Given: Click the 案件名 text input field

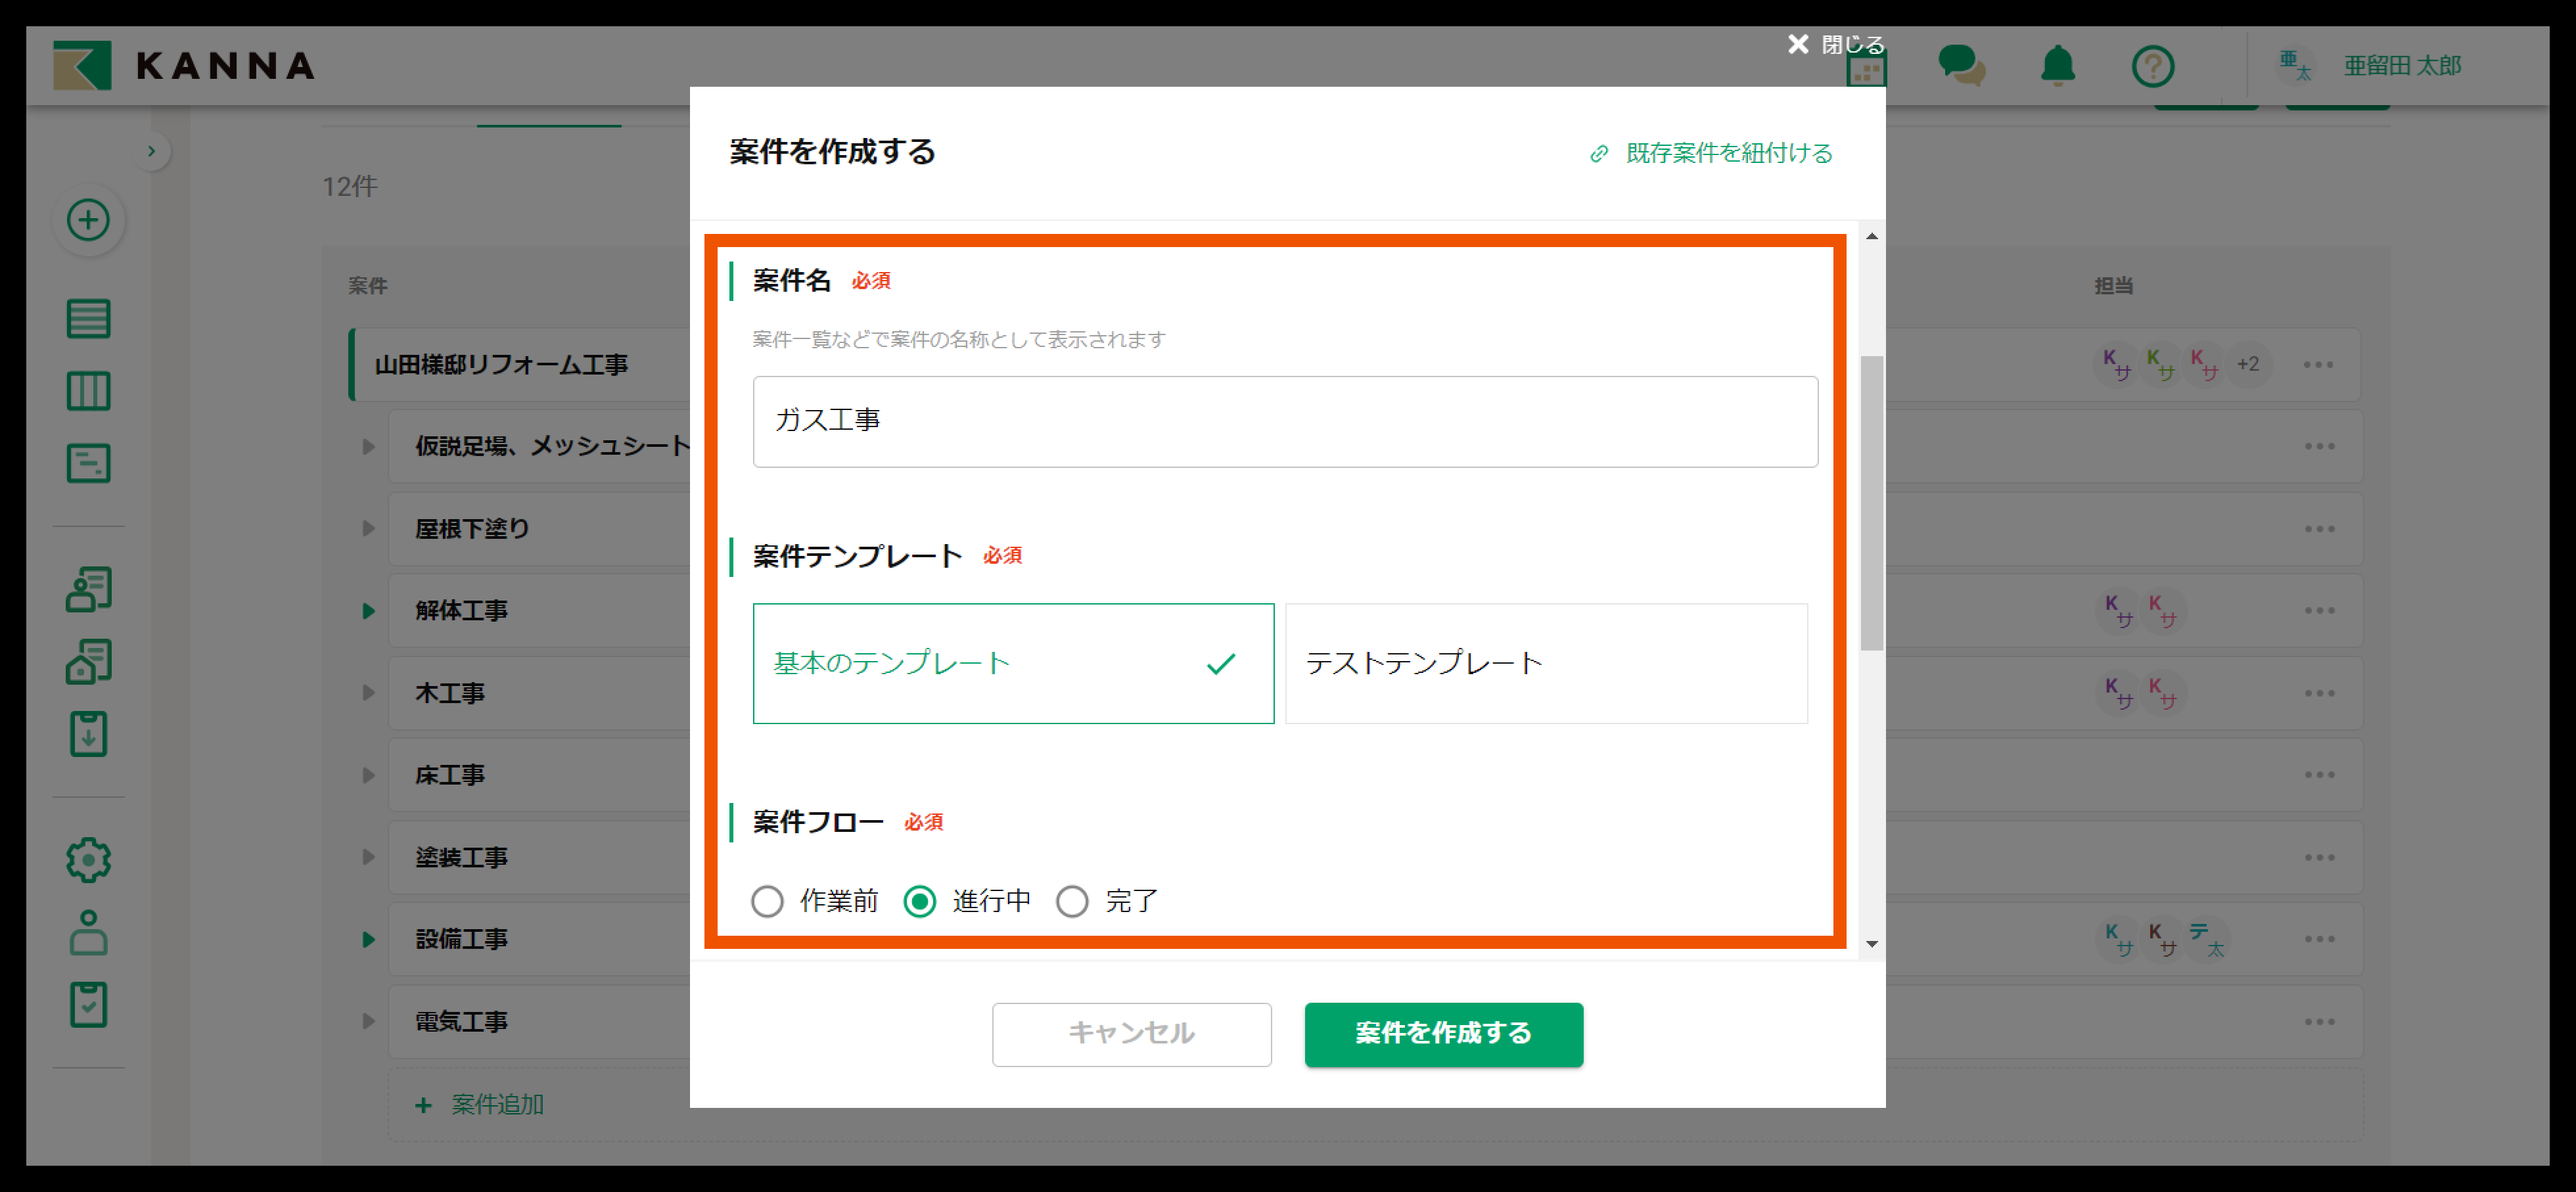Looking at the screenshot, I should (x=1284, y=421).
